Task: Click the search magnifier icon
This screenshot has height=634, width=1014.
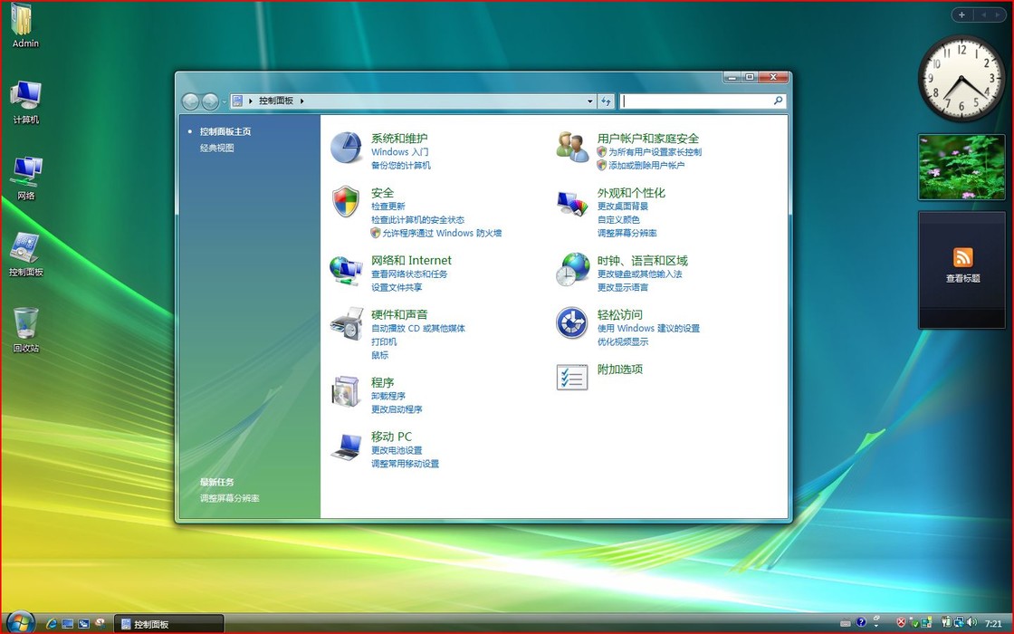Action: pos(778,101)
